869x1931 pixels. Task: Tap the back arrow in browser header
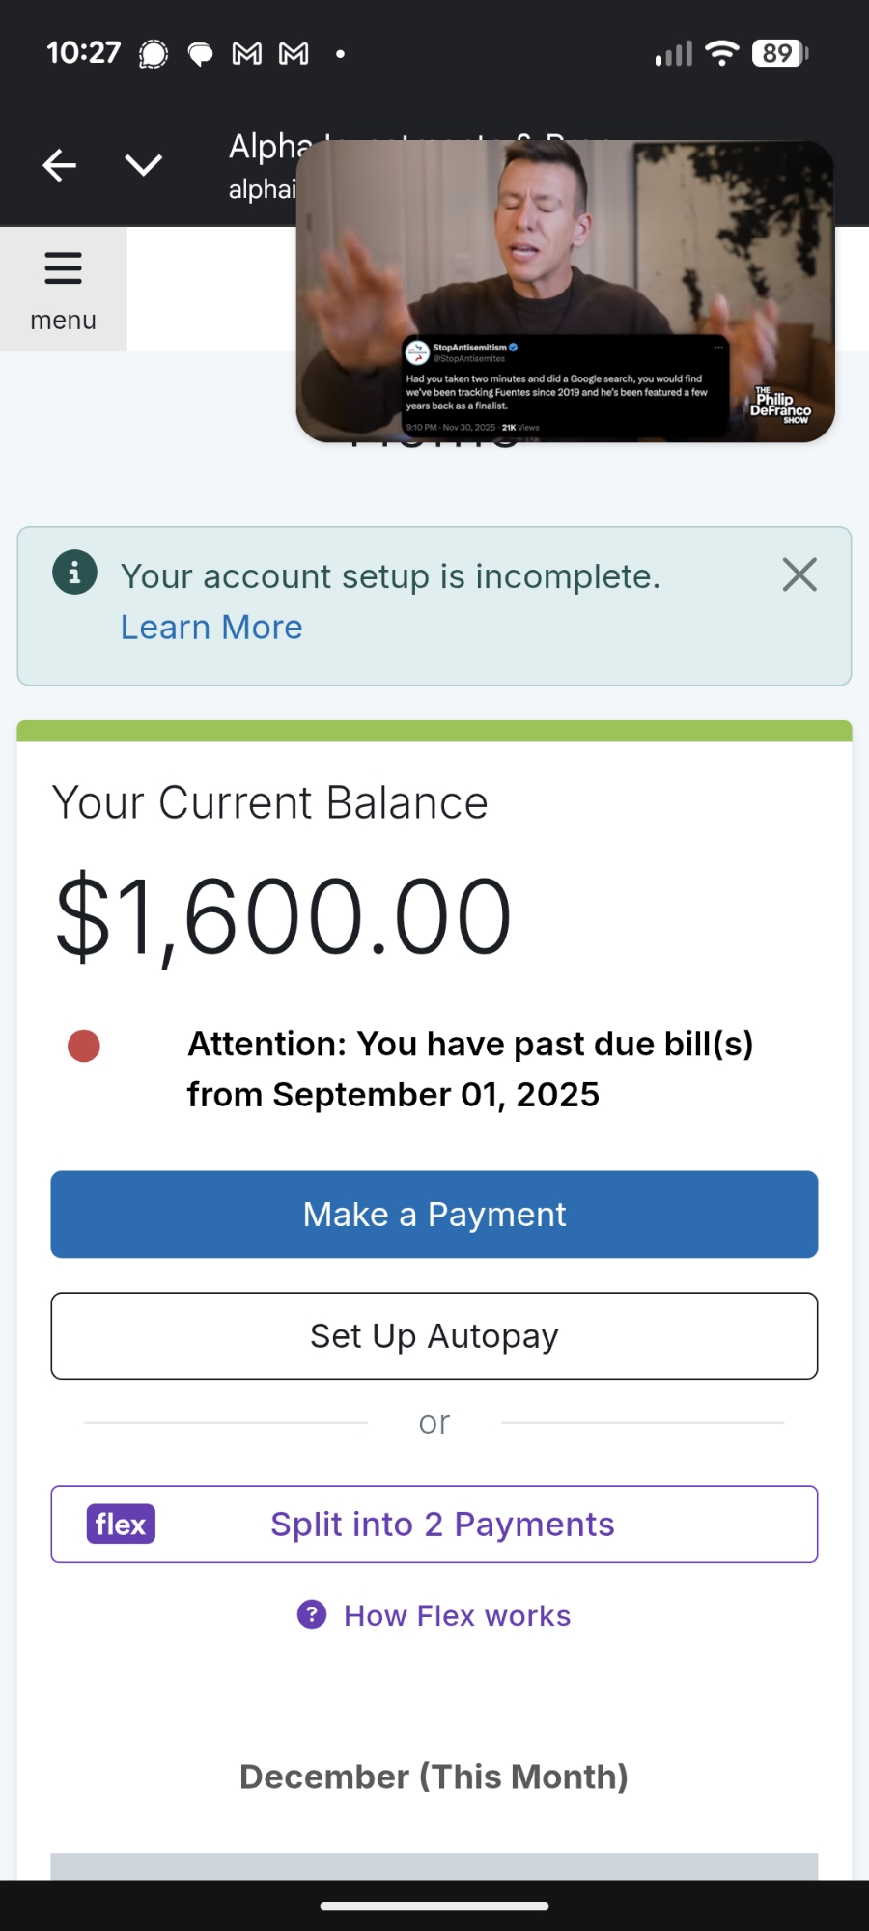60,165
